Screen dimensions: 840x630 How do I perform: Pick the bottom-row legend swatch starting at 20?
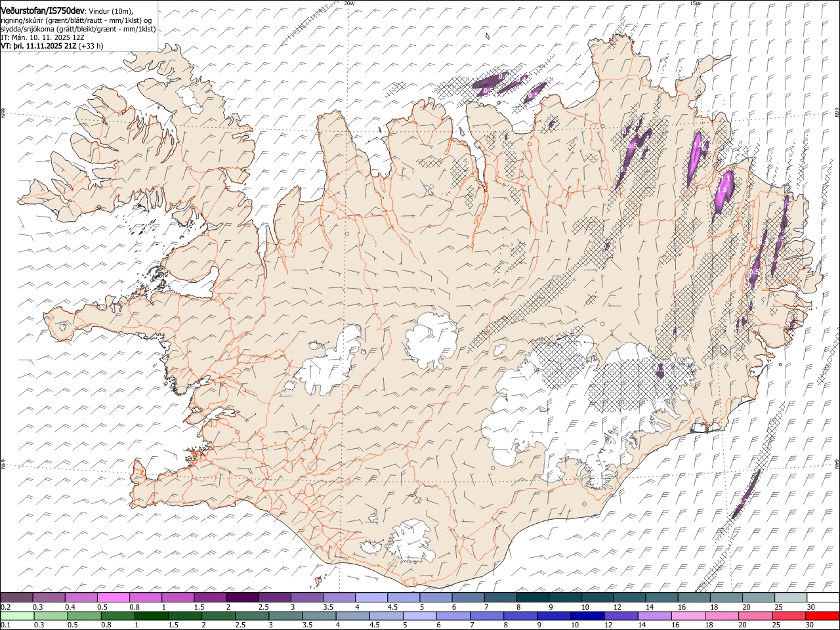coord(755,616)
